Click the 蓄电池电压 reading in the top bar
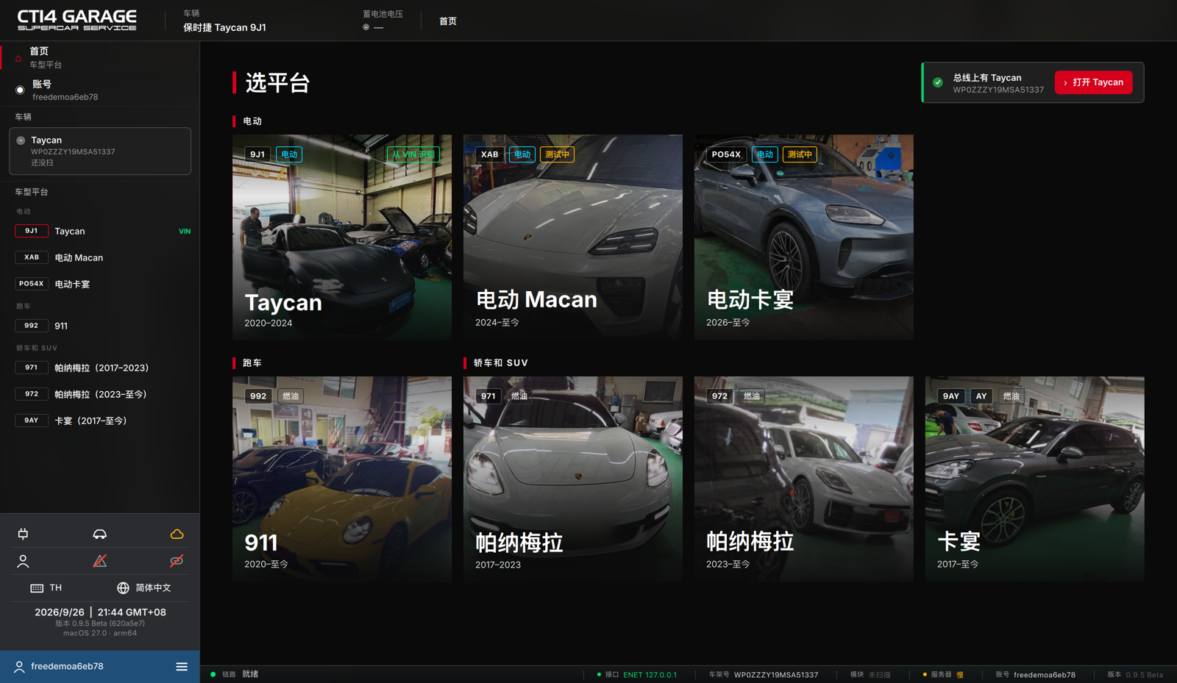Viewport: 1177px width, 683px height. 383,21
